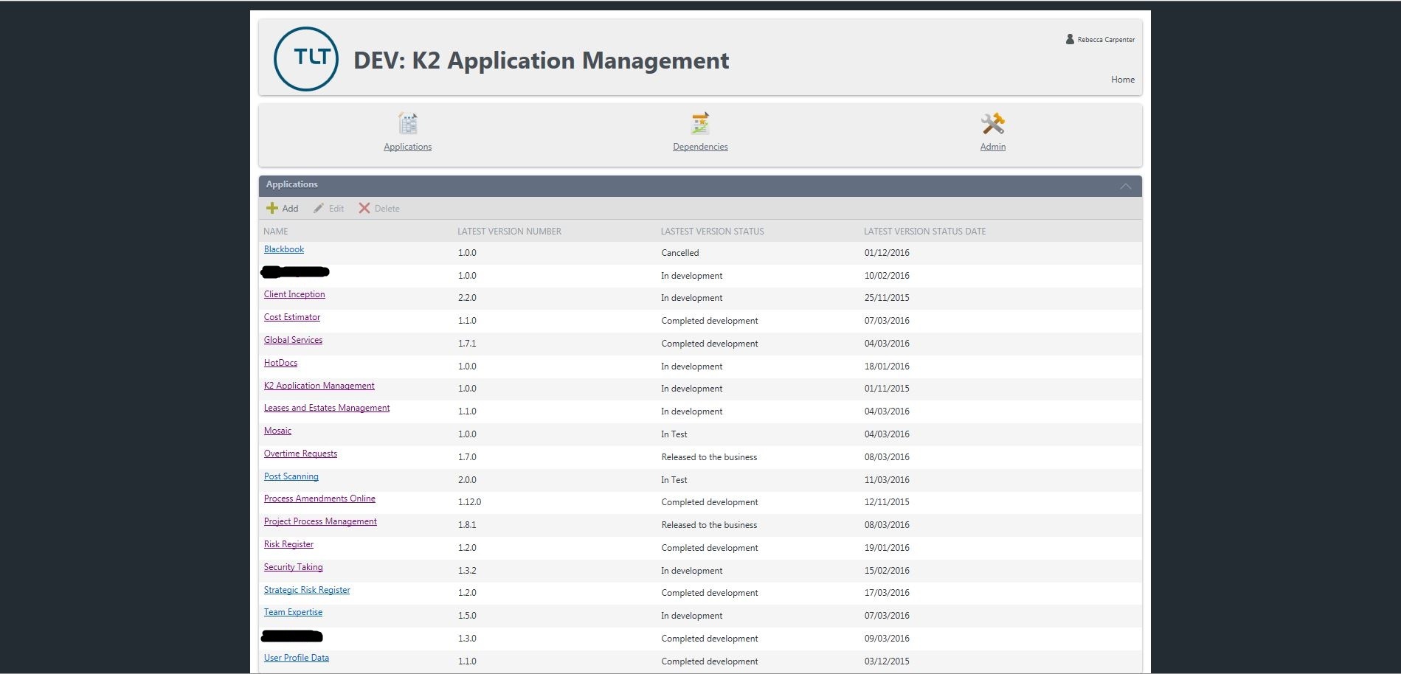1401x674 pixels.
Task: Open the Strategic Risk Register link
Action: click(x=307, y=590)
